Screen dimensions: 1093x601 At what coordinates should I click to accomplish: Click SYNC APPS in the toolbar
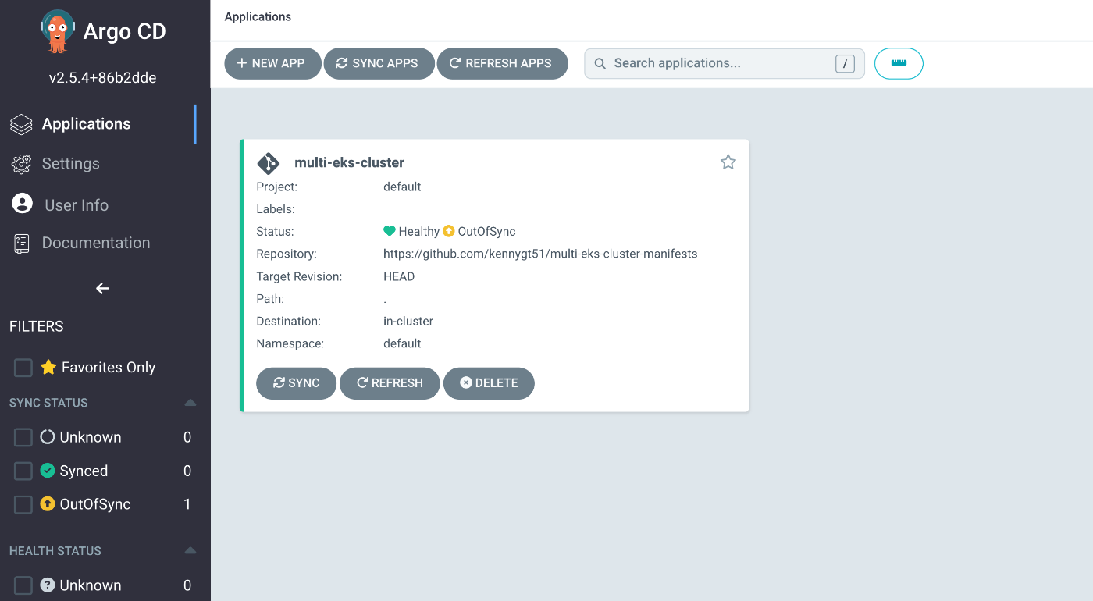click(379, 63)
